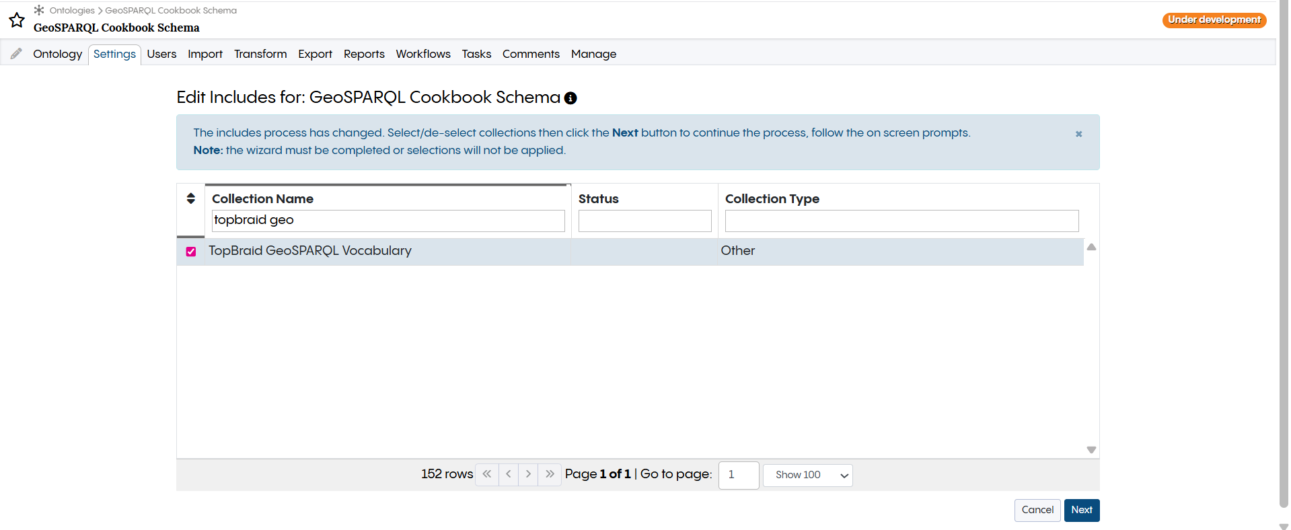Go to the next page arrow
The height and width of the screenshot is (530, 1291).
pyautogui.click(x=528, y=474)
